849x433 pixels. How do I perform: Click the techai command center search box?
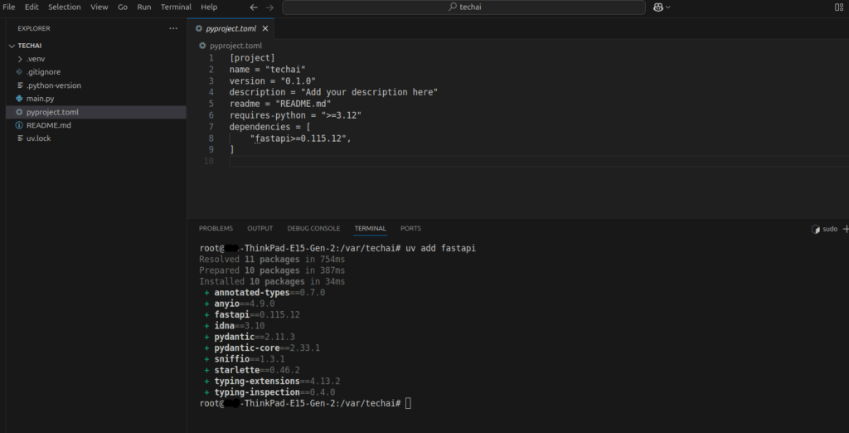(464, 7)
